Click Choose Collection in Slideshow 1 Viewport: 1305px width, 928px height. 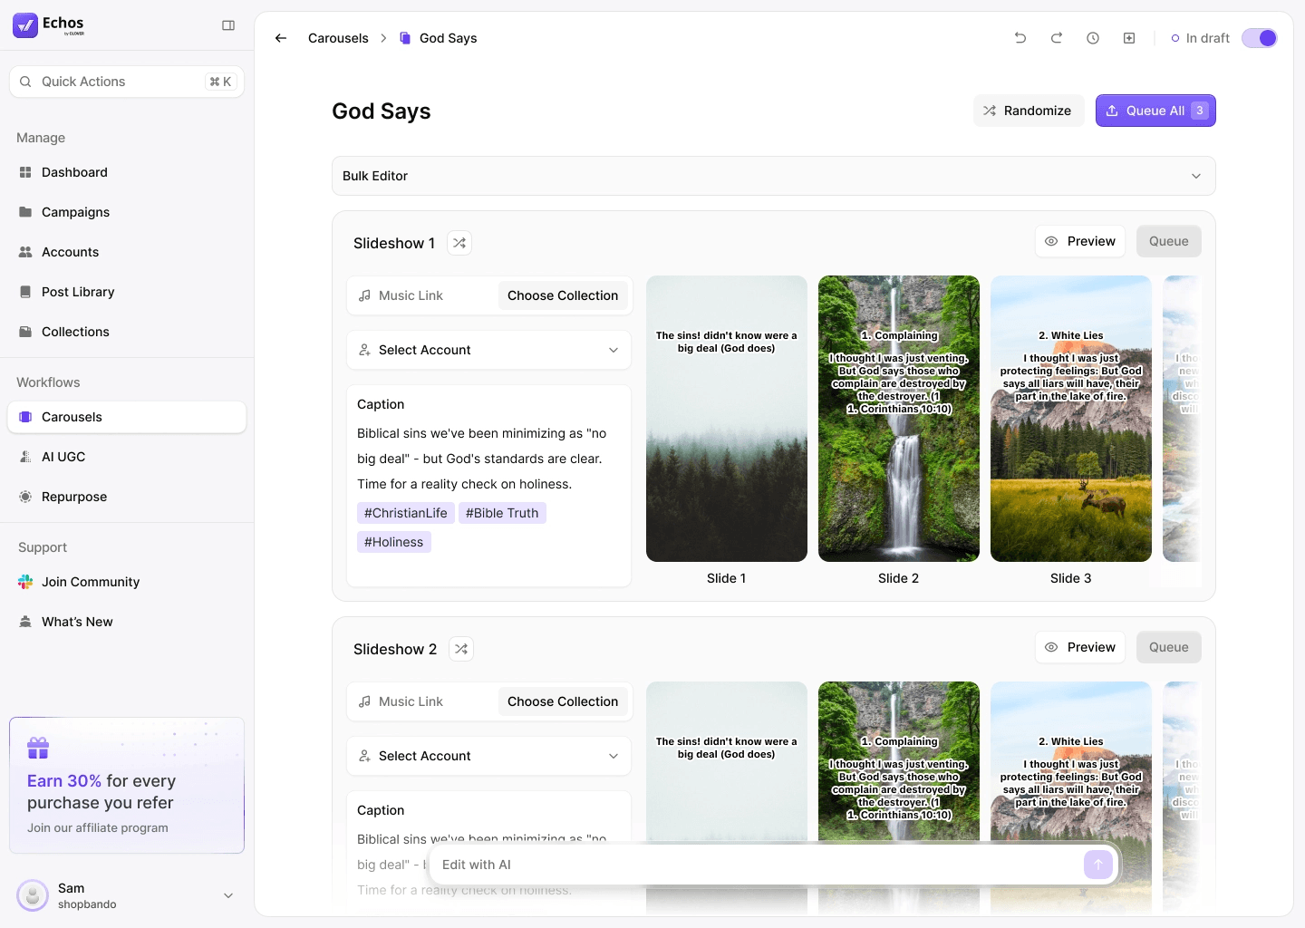point(563,295)
